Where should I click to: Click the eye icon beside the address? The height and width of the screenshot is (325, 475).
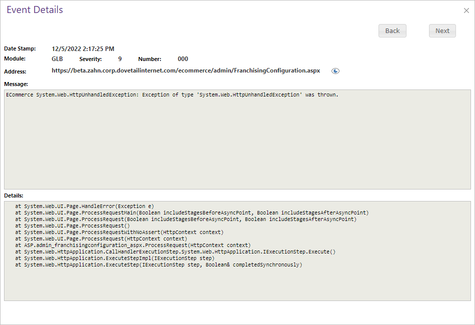click(x=335, y=71)
